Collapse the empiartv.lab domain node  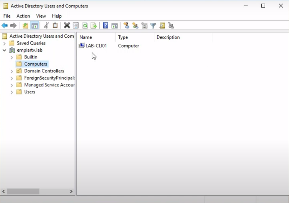(x=4, y=50)
